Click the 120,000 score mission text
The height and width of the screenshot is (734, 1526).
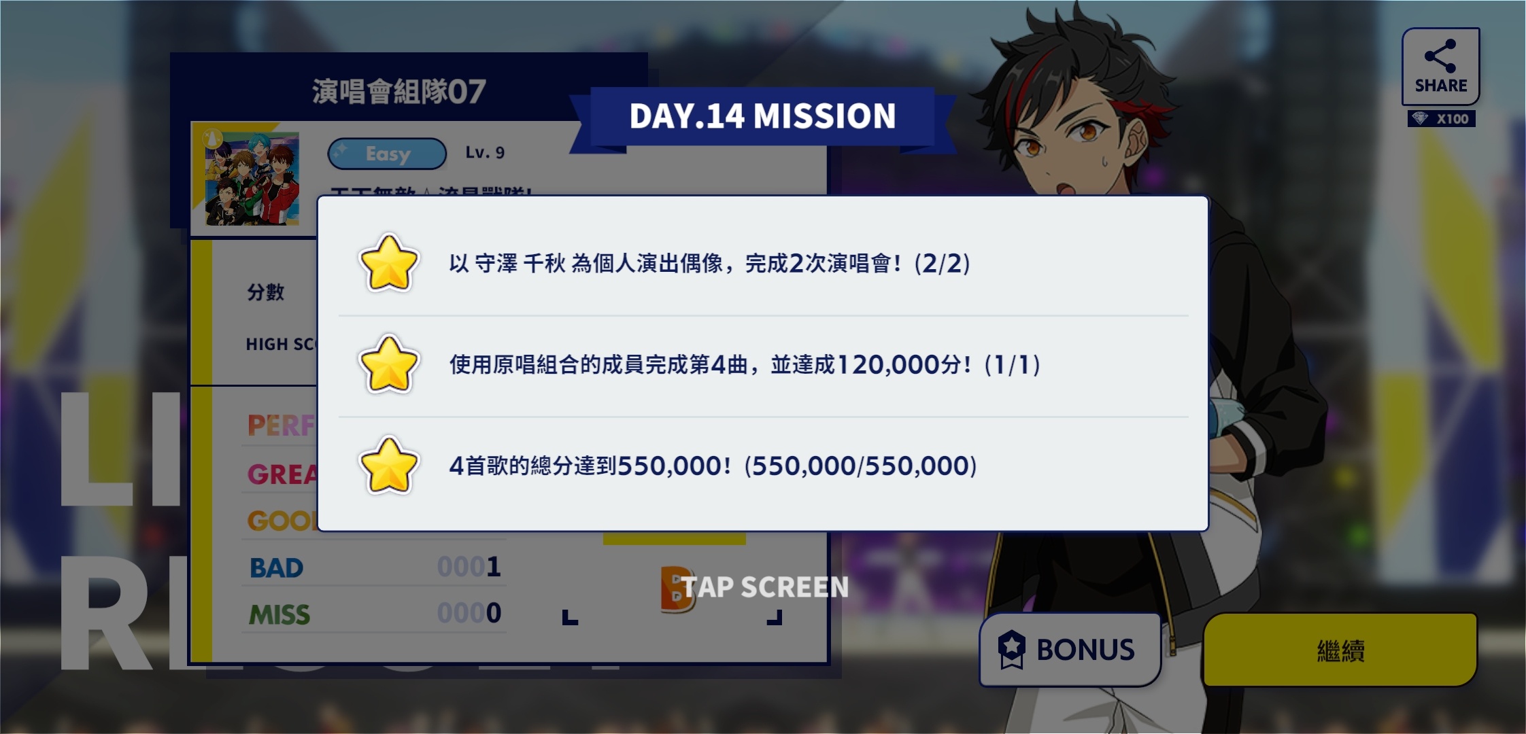tap(745, 365)
